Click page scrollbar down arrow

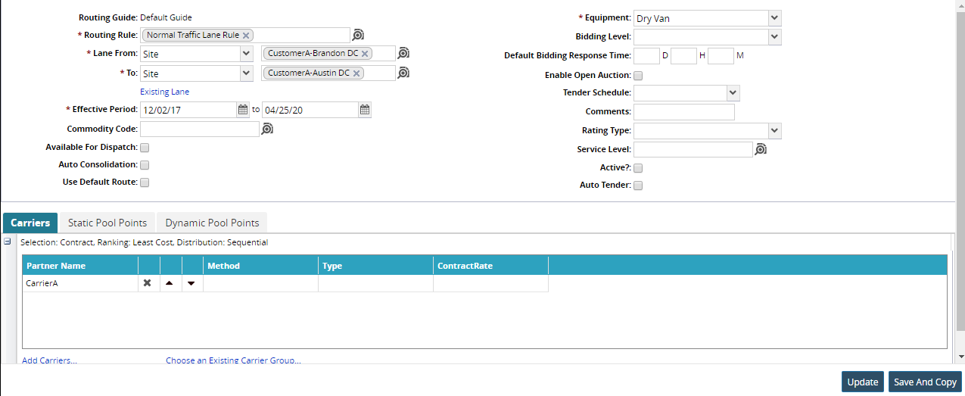click(x=960, y=357)
